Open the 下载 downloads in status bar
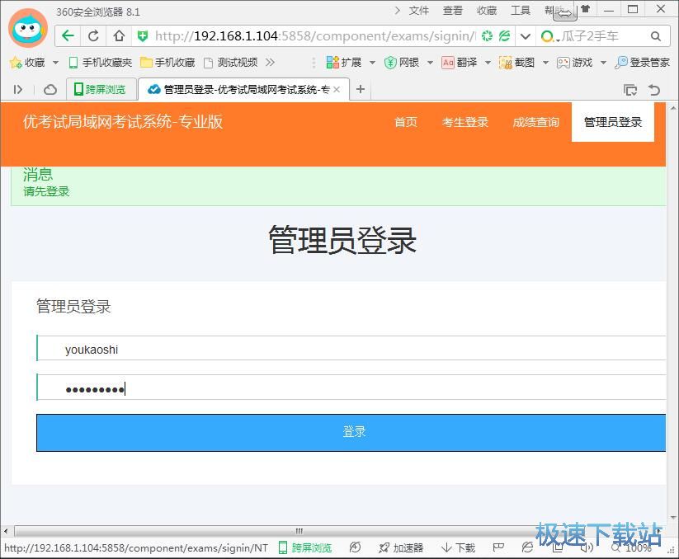The width and height of the screenshot is (679, 559). (459, 547)
